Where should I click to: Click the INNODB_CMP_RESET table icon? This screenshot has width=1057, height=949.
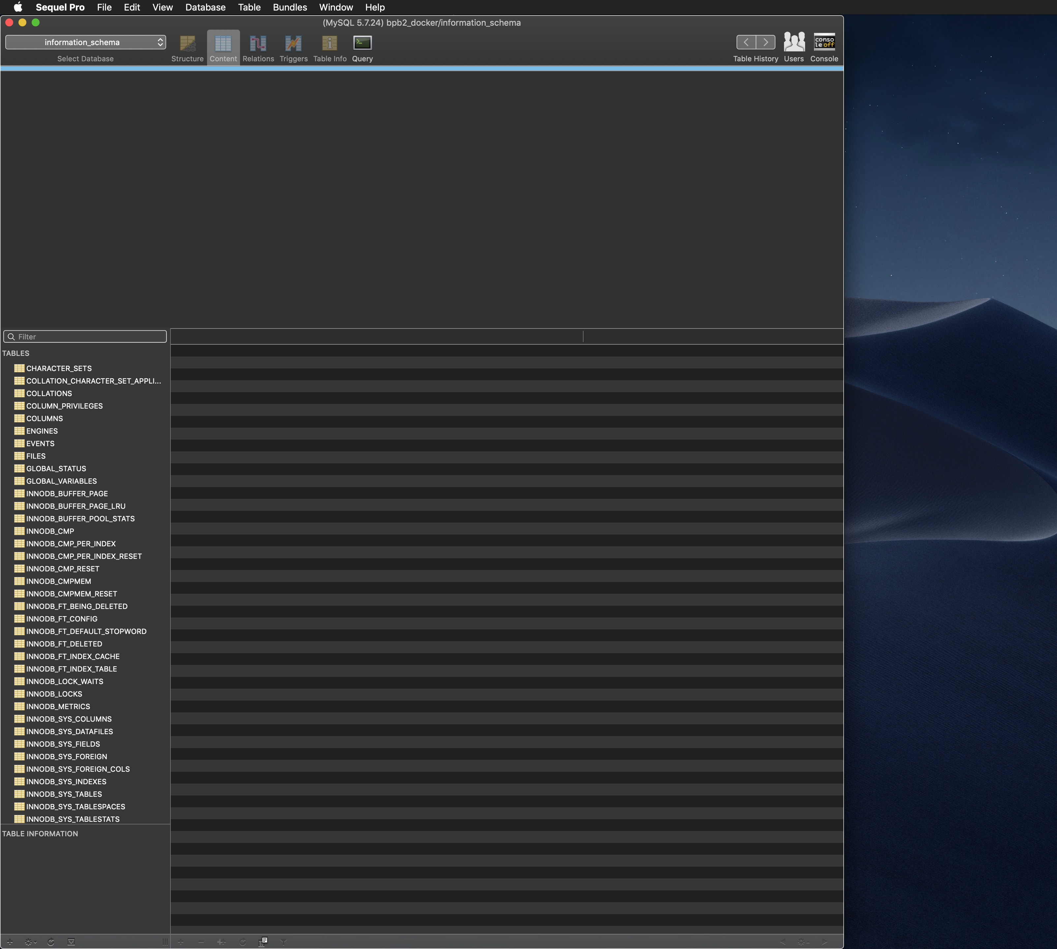[19, 568]
